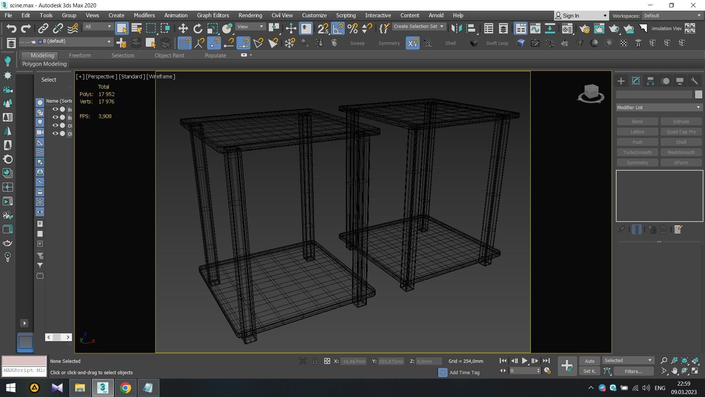Open the Modify command panel tab

[x=636, y=81]
